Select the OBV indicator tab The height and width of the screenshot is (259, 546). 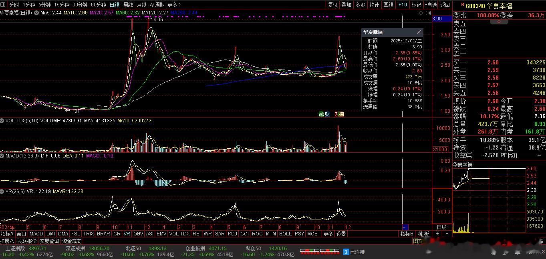pos(138,234)
